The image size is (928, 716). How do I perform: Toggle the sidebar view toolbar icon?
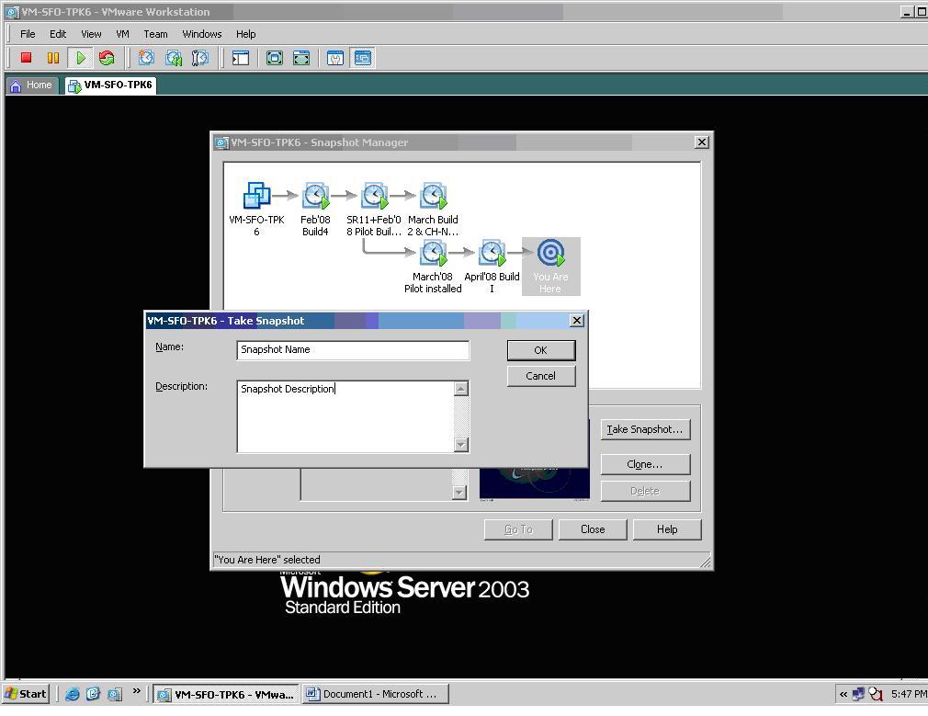click(x=241, y=58)
